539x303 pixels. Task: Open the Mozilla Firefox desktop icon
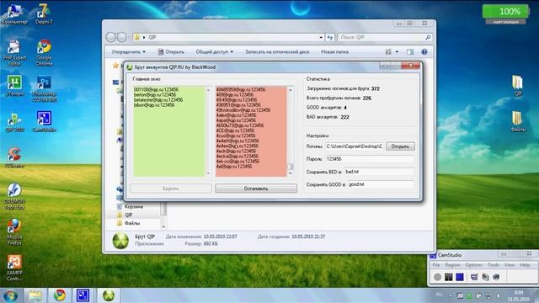pyautogui.click(x=14, y=232)
